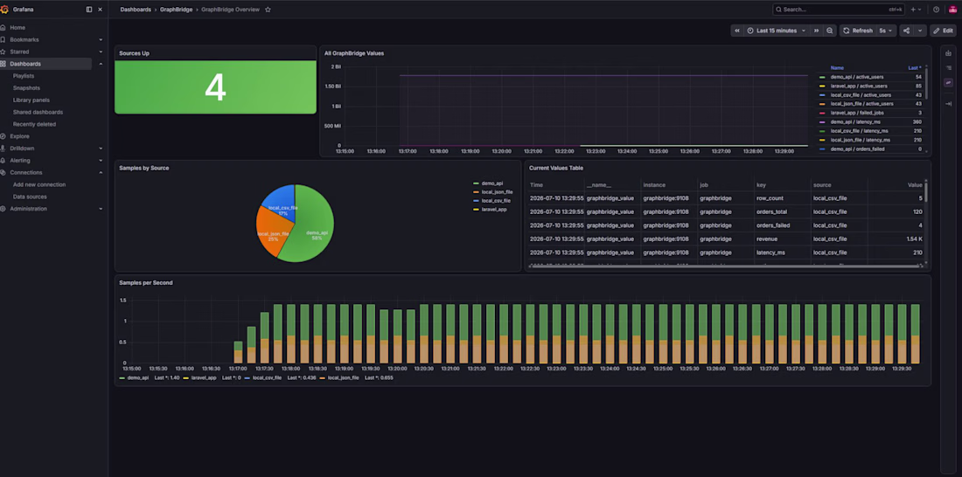
Task: Toggle demo_api / active_users series in legend
Action: tap(856, 77)
